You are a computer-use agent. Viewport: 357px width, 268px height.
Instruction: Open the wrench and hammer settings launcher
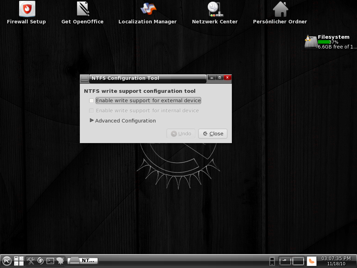pos(31,261)
